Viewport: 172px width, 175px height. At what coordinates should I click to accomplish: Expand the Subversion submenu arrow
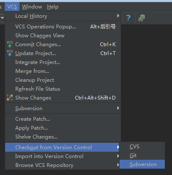(x=118, y=108)
